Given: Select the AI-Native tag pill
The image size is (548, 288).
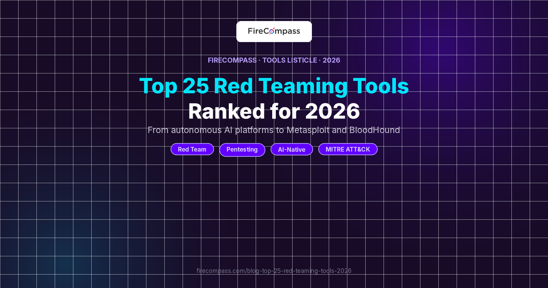Looking at the screenshot, I should 291,149.
